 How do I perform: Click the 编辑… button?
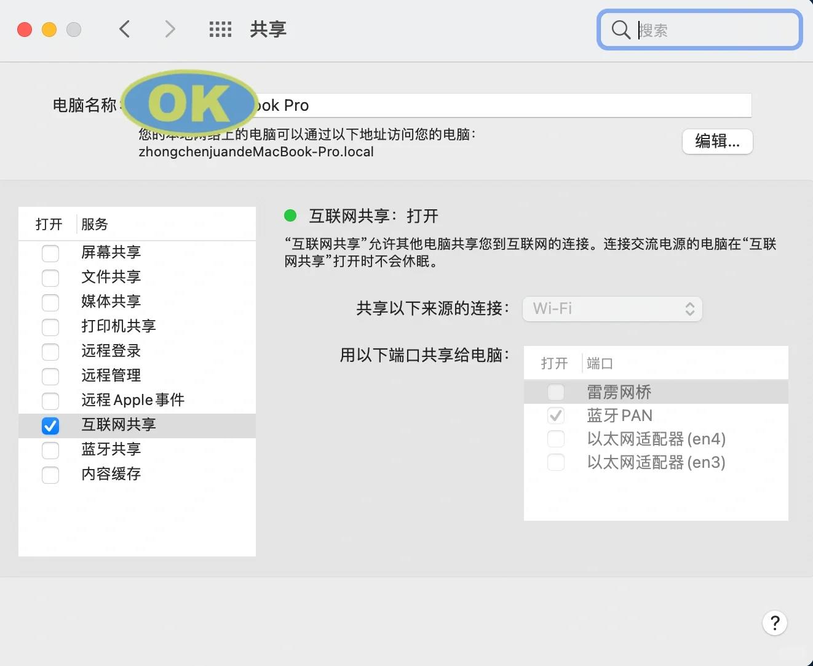[717, 142]
